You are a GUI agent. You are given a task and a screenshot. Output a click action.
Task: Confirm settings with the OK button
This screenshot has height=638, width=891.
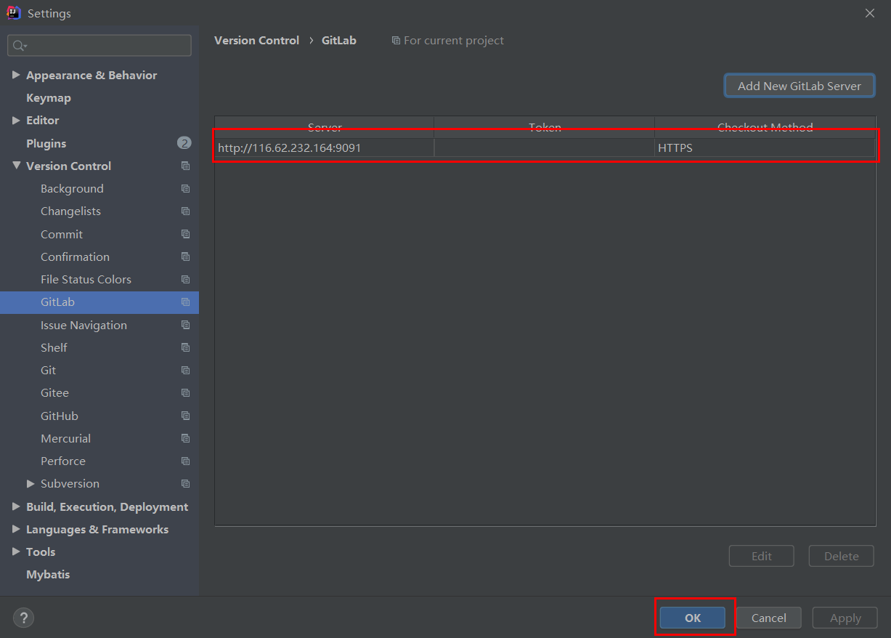(693, 618)
